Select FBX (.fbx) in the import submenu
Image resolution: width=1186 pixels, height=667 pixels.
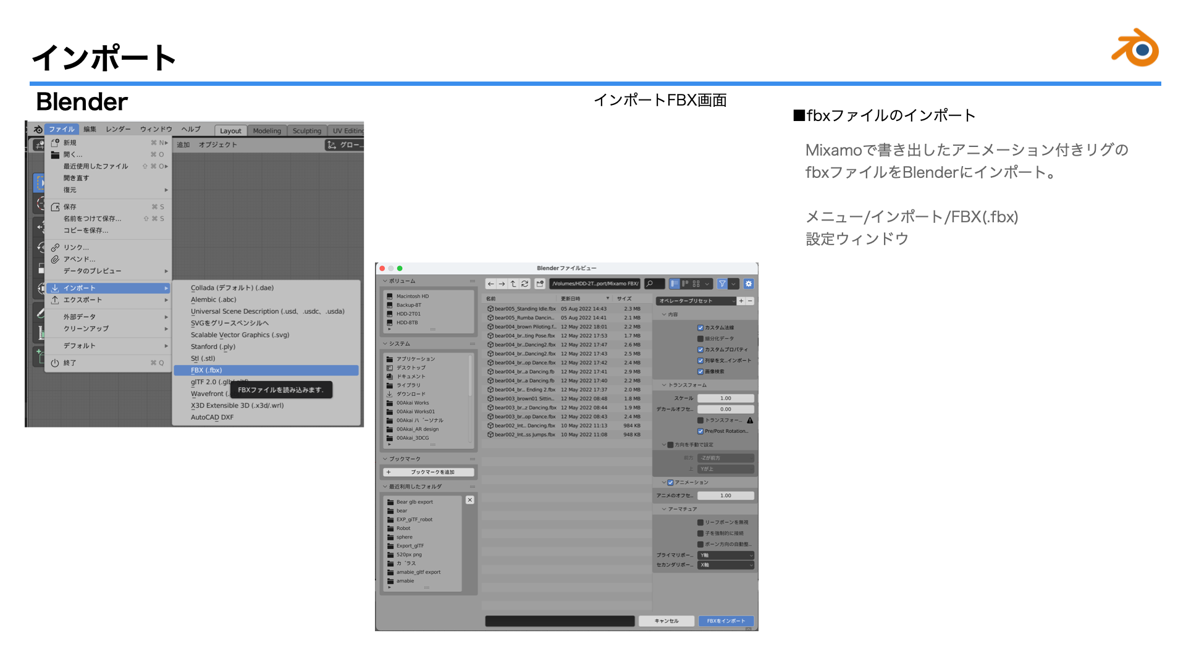[x=266, y=371]
